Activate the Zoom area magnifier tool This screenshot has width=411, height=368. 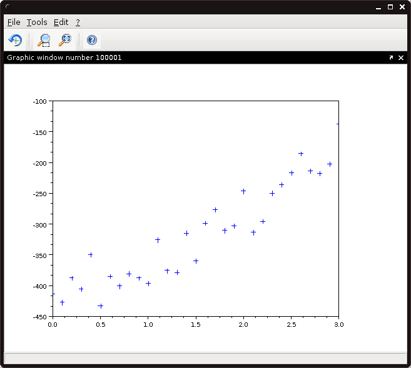44,41
